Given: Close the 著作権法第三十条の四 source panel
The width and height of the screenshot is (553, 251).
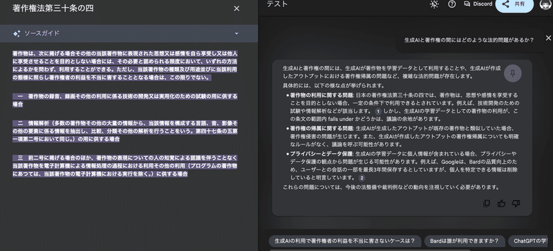Looking at the screenshot, I should click(236, 9).
